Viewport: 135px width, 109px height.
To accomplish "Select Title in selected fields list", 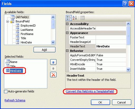I will (13, 66).
